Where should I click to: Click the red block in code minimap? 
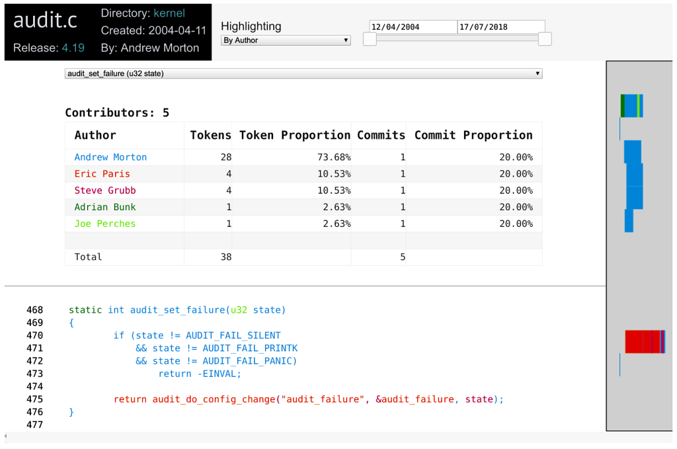pos(641,342)
